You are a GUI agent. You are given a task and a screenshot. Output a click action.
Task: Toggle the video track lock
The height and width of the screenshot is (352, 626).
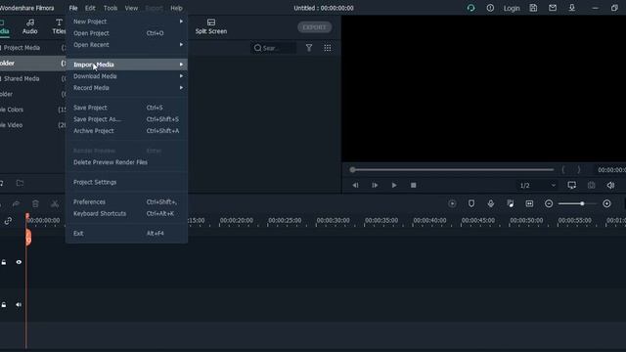(4, 262)
